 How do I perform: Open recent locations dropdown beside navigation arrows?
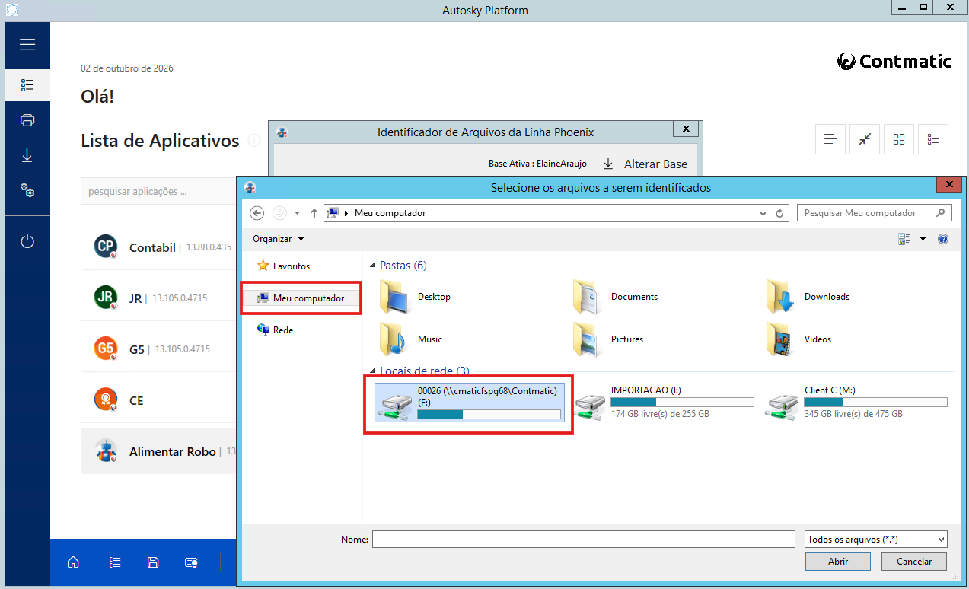(297, 213)
